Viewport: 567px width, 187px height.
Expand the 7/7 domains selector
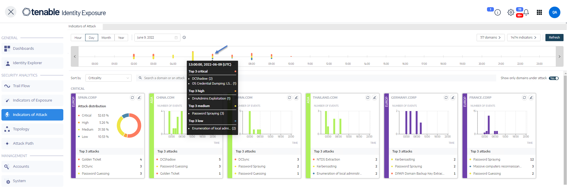(x=490, y=37)
